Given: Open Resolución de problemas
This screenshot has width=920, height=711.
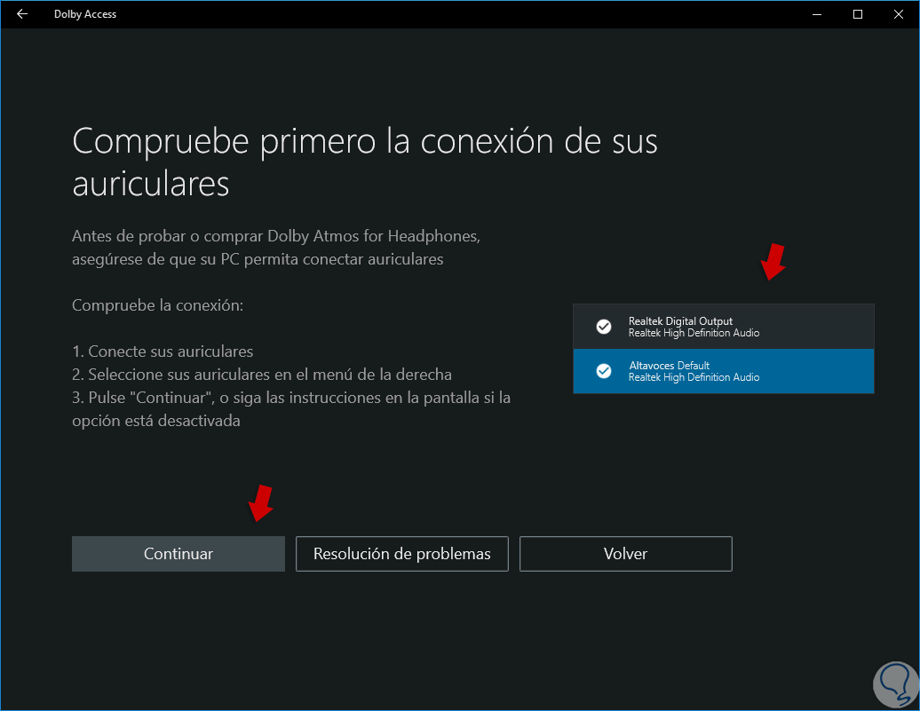Looking at the screenshot, I should tap(402, 554).
